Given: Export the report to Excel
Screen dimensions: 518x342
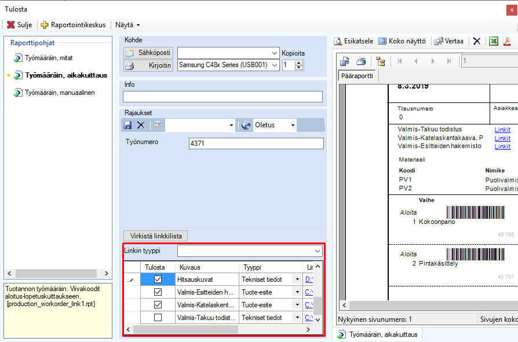Looking at the screenshot, I should pyautogui.click(x=494, y=41).
